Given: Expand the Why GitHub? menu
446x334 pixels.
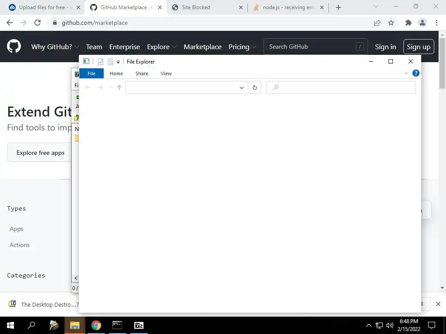Looking at the screenshot, I should (55, 47).
